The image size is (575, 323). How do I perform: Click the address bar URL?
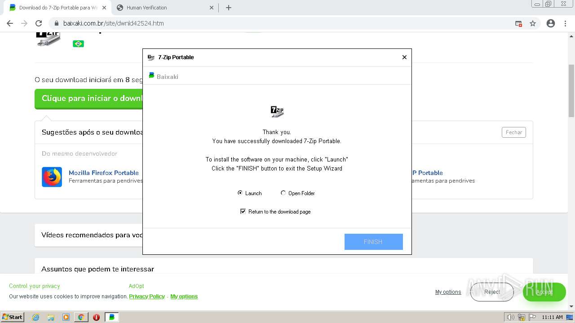click(x=113, y=23)
